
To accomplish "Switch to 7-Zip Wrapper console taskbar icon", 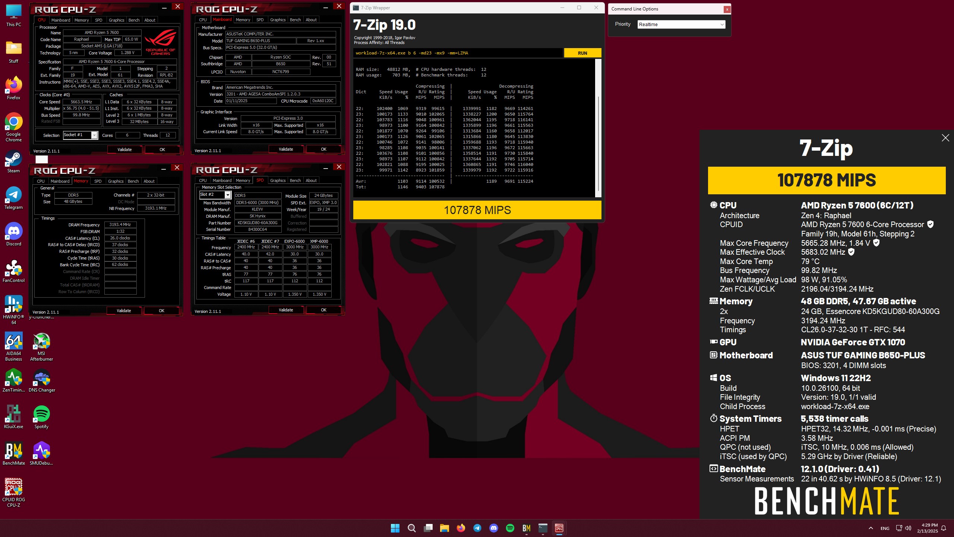I will pos(543,528).
